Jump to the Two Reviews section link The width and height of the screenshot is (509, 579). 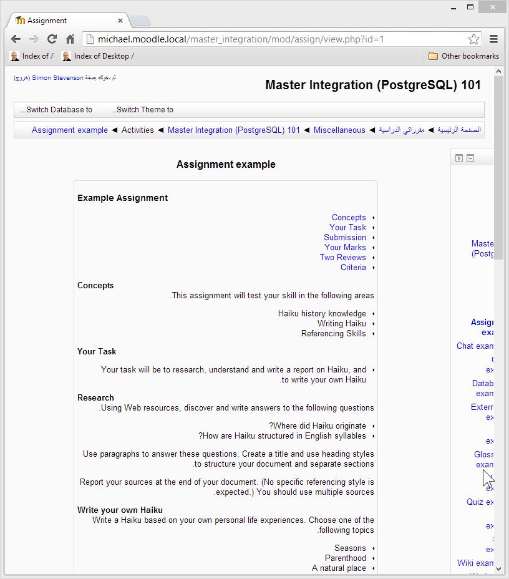(x=343, y=258)
